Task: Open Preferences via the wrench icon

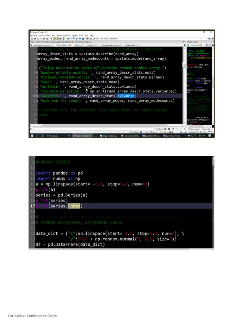Action: 94,38
